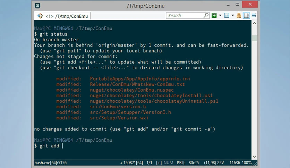This screenshot has width=290, height=168.
Task: Click the VersionI.h file path
Action: coord(130,112)
